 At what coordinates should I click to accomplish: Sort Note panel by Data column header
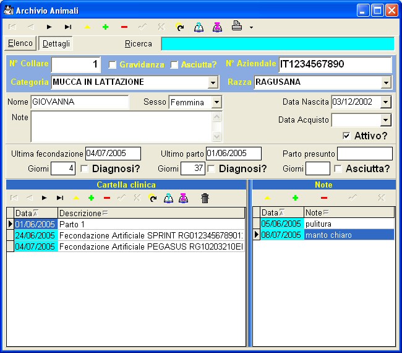tap(282, 212)
